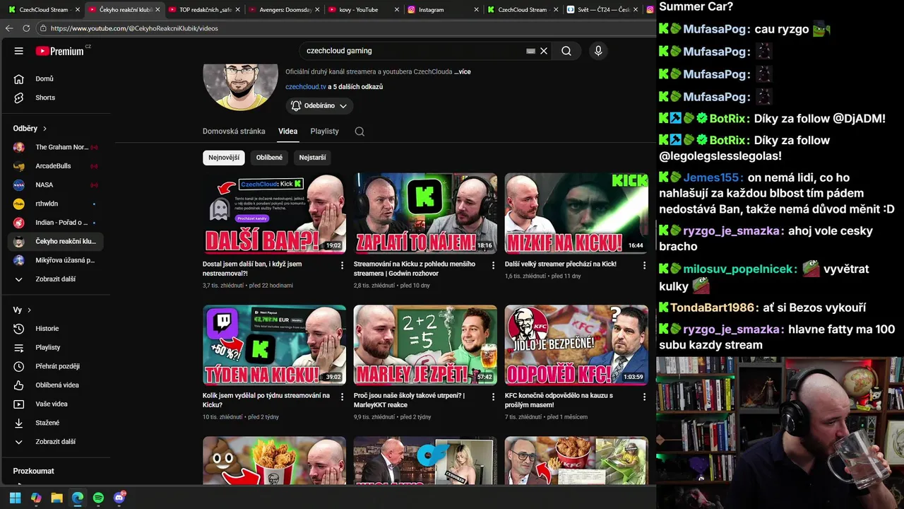
Task: Play 'MIZKIF NA KICKU!' video thumbnail
Action: pyautogui.click(x=576, y=213)
